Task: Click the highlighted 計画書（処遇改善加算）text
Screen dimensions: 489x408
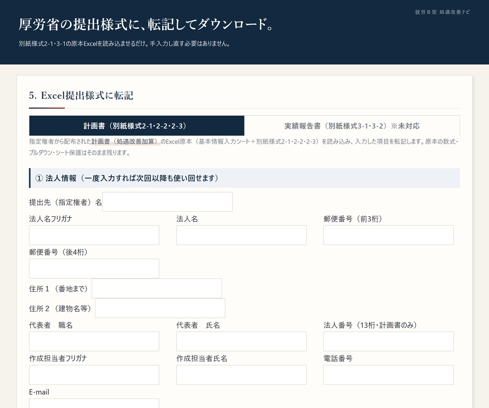Action: pos(125,142)
